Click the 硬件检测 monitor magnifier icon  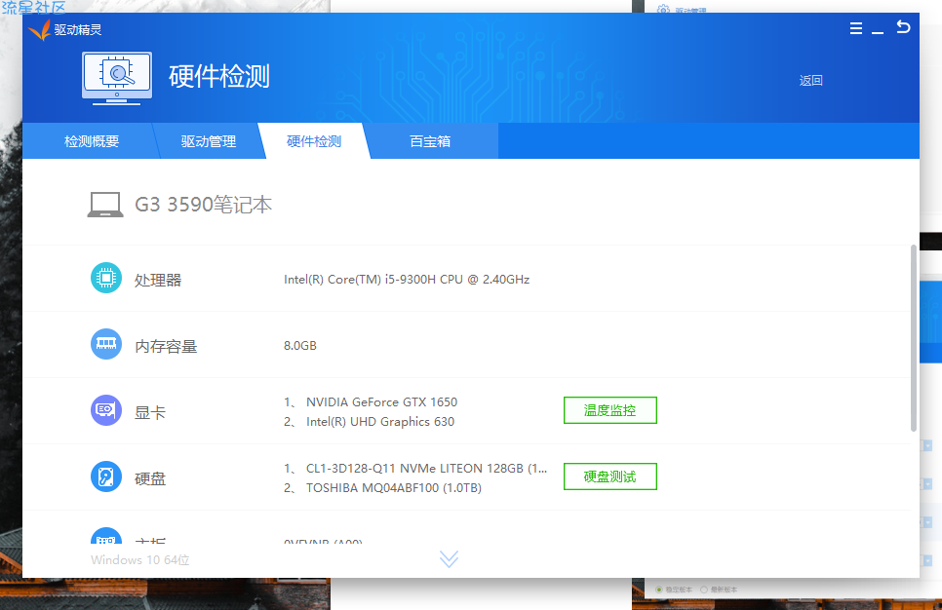point(117,78)
